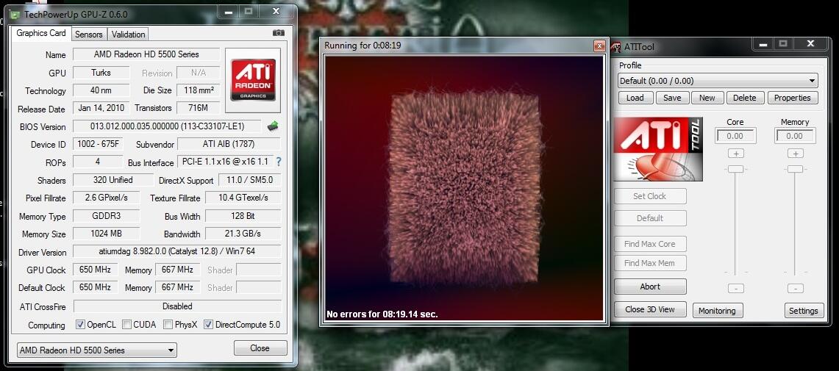This screenshot has width=839, height=371.
Task: Click the New profile button
Action: pos(707,98)
